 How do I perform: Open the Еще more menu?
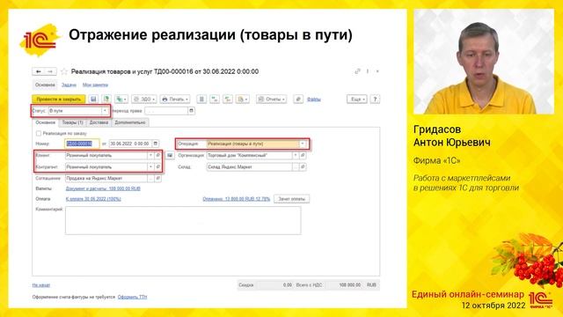point(357,99)
